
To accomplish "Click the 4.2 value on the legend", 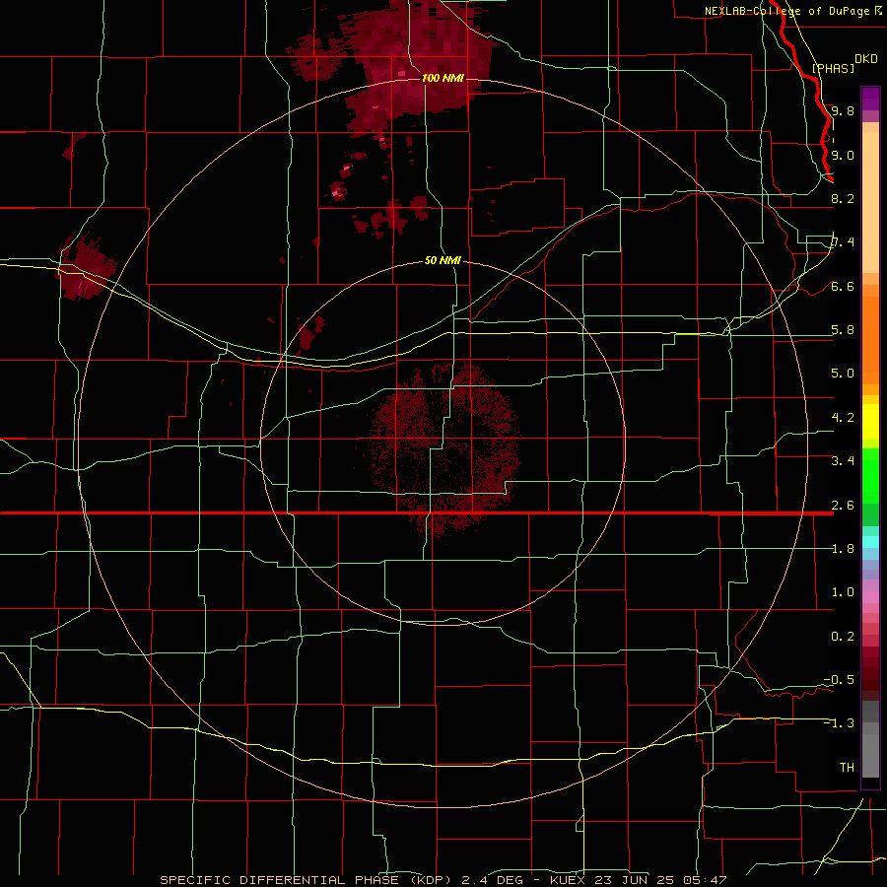I will 843,417.
